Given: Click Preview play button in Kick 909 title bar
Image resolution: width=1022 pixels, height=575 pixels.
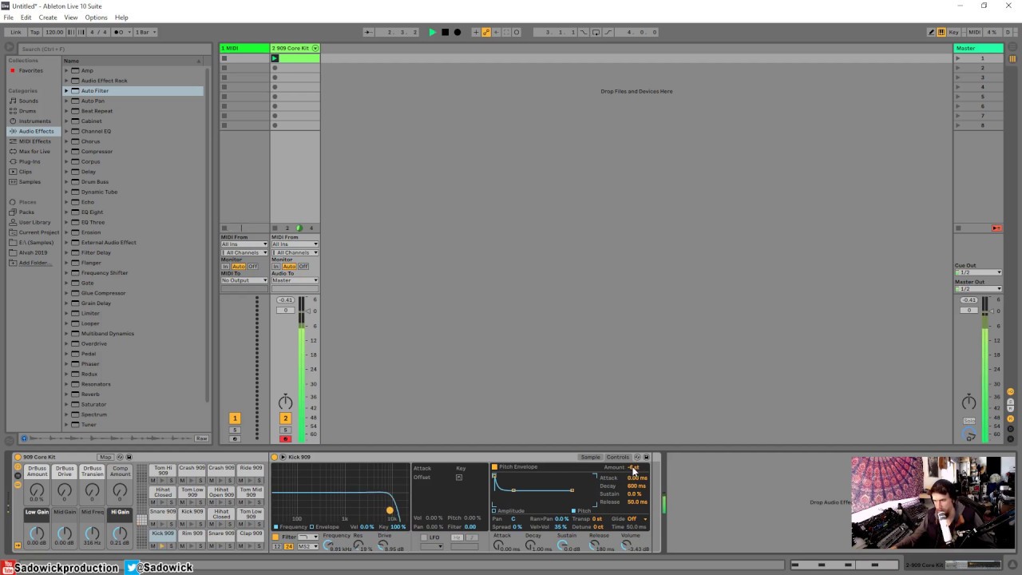Looking at the screenshot, I should point(282,458).
